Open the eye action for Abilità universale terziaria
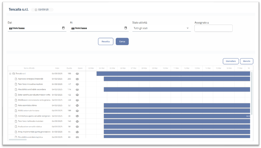The height and width of the screenshot is (148, 261). pos(77,111)
